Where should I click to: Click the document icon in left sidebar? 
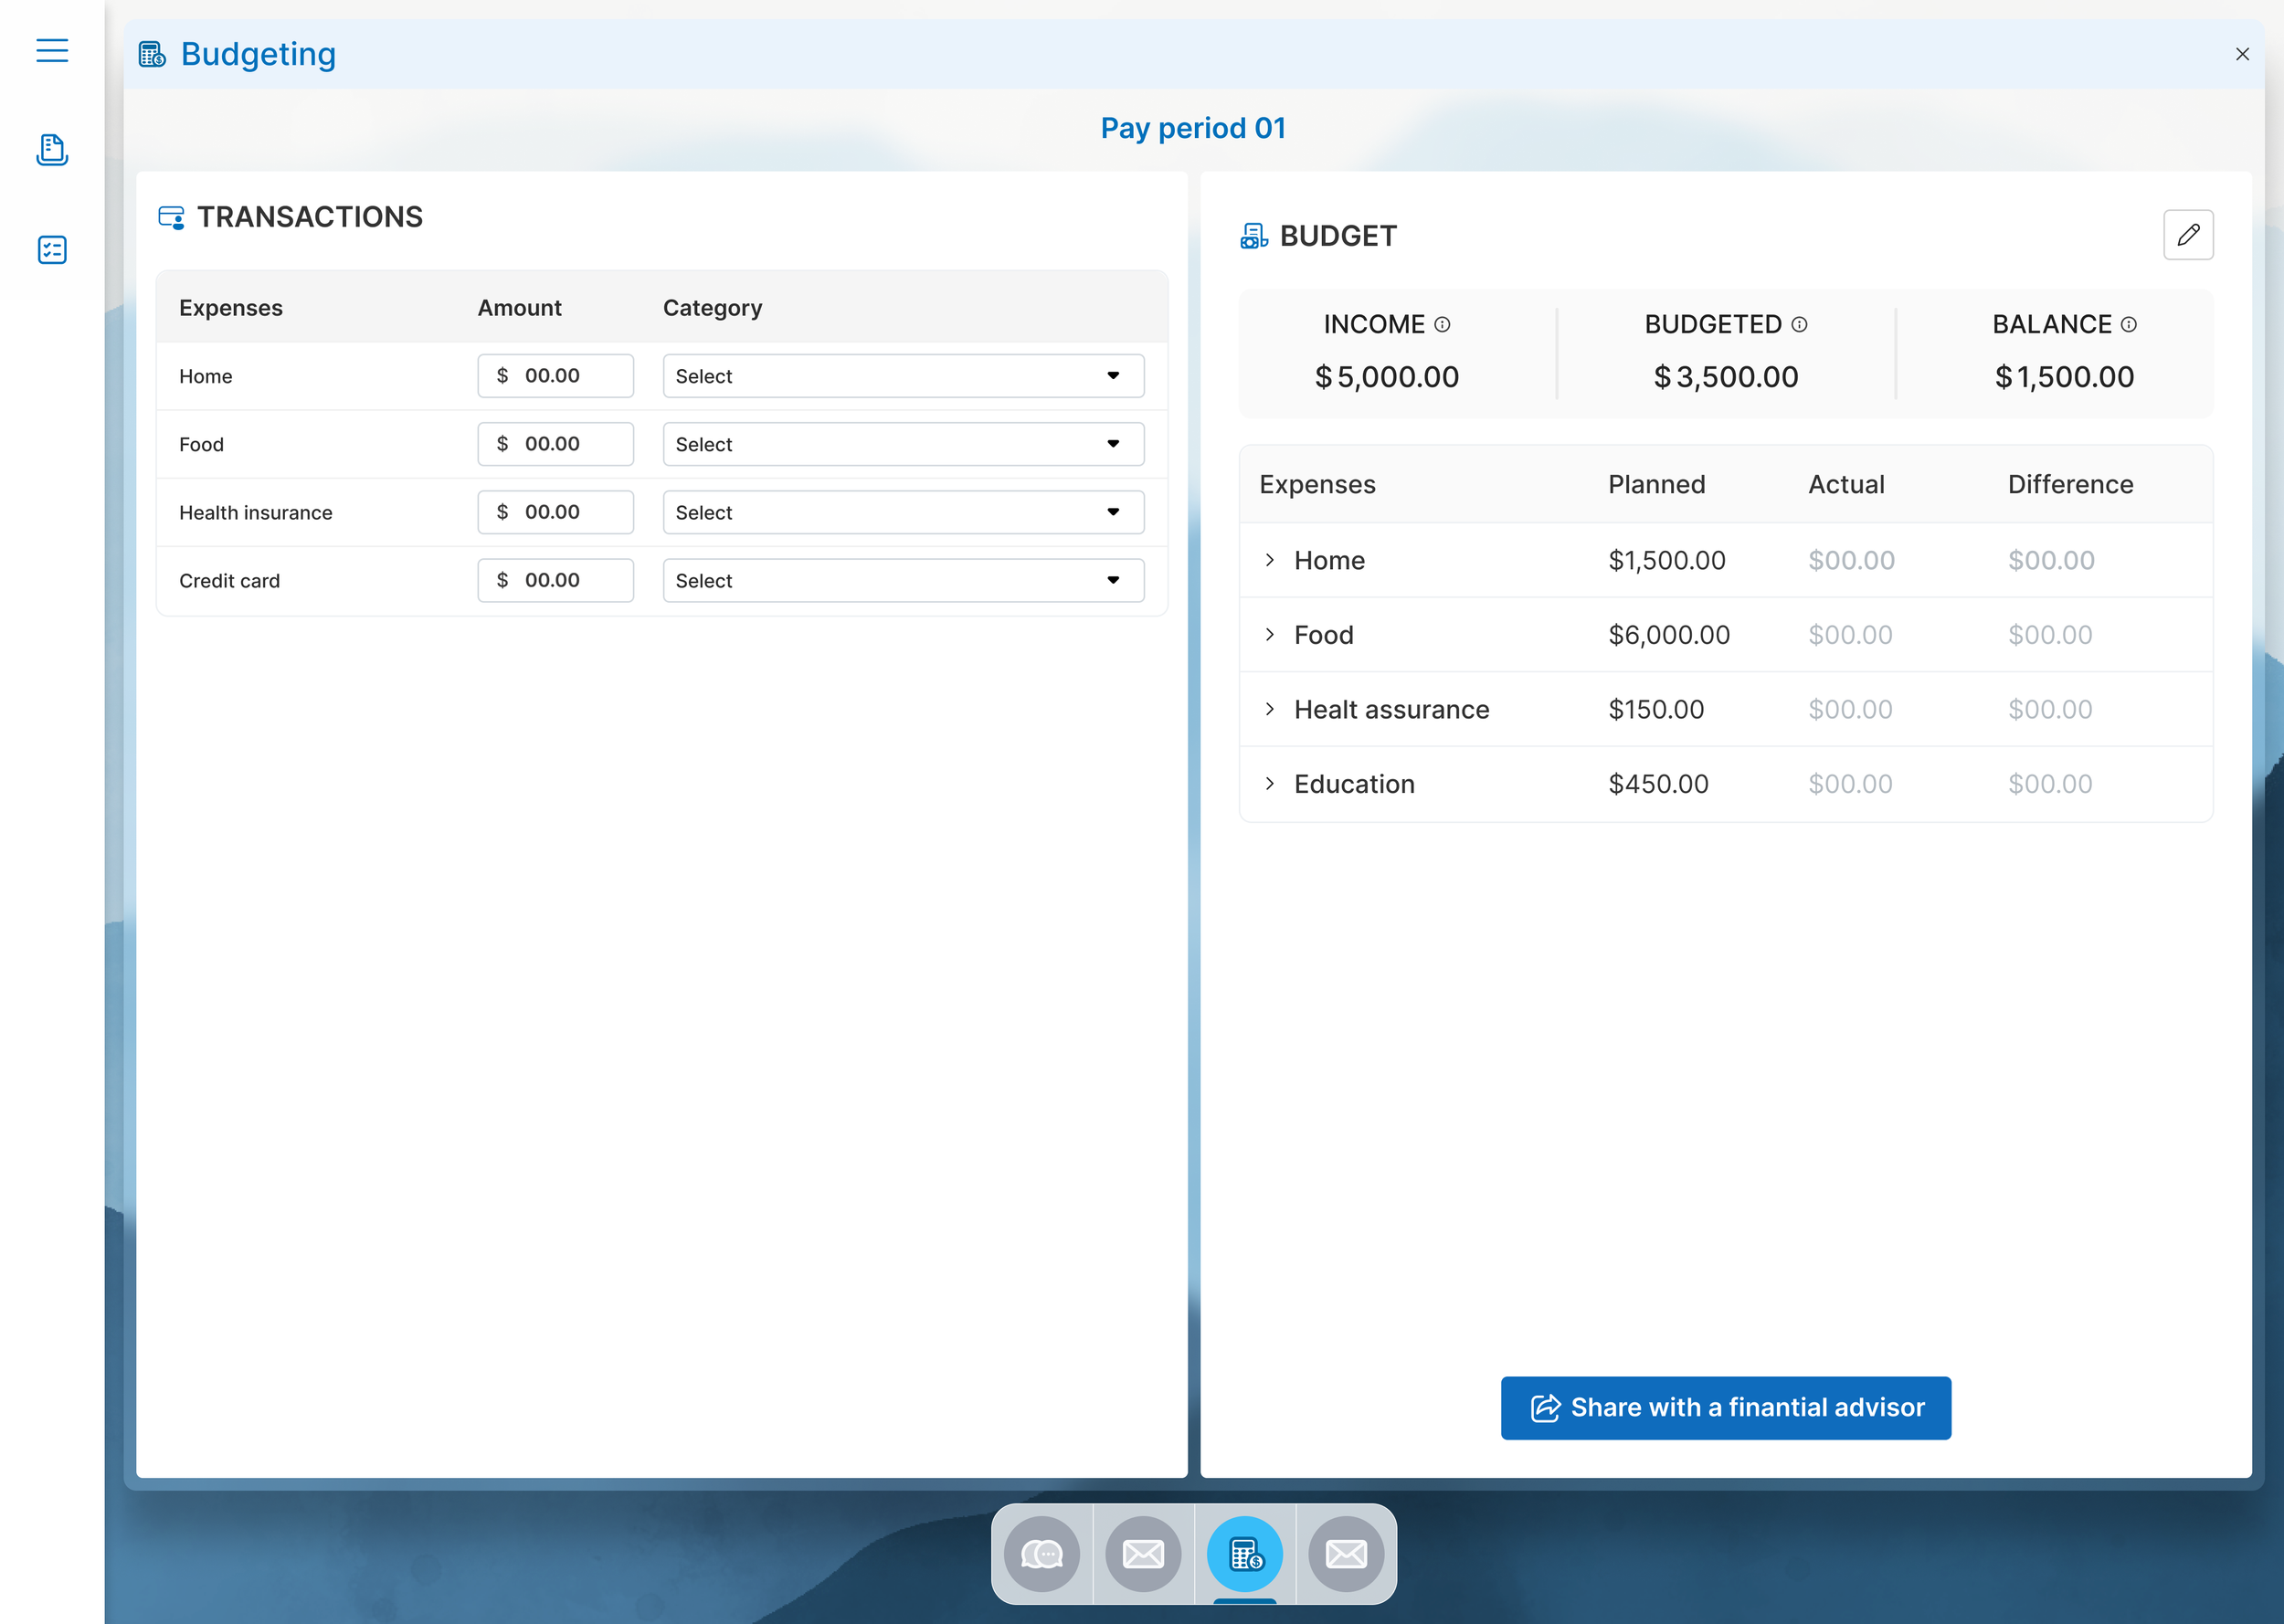pos(52,150)
